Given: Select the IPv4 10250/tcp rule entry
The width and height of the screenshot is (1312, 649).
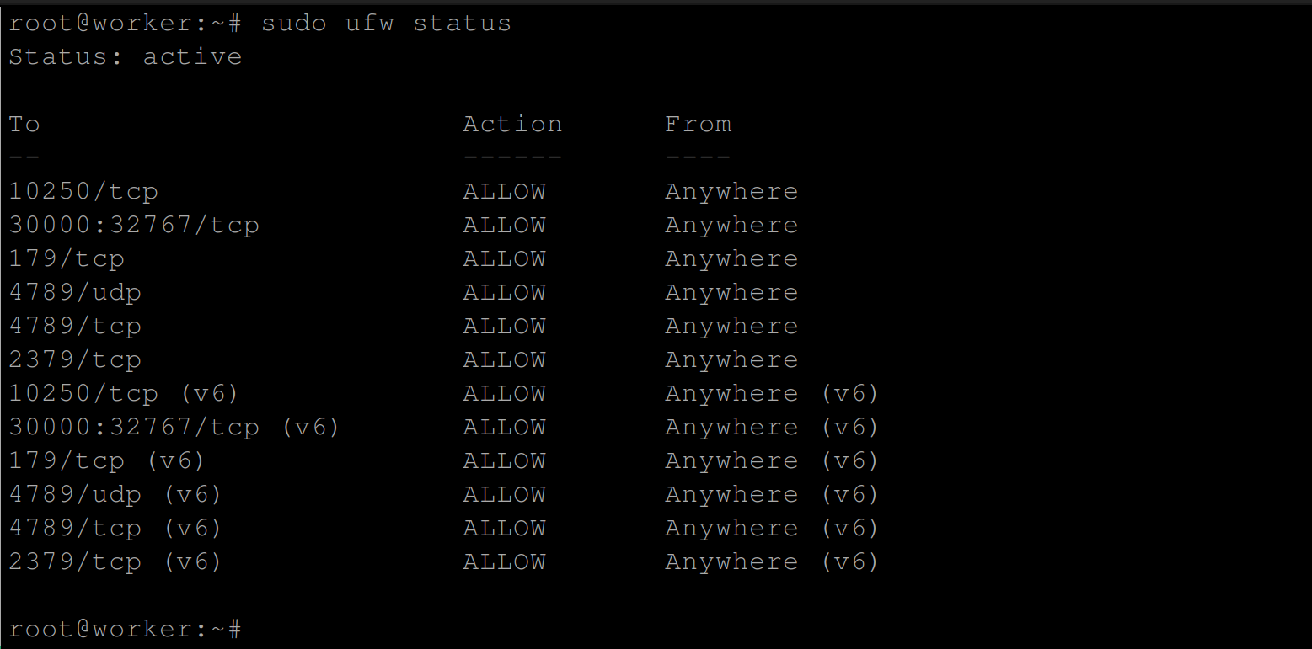Looking at the screenshot, I should (83, 191).
